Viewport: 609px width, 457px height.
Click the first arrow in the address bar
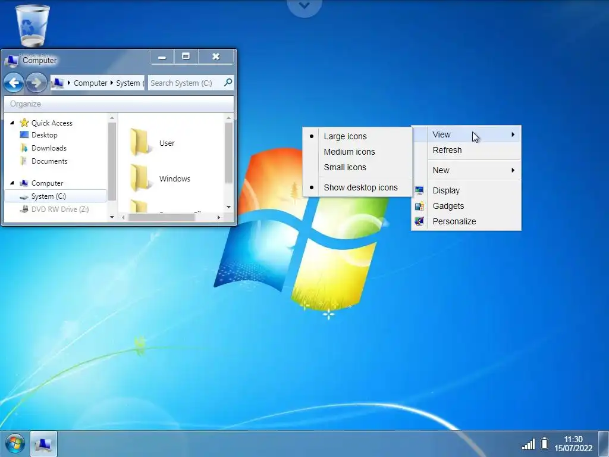coord(69,83)
